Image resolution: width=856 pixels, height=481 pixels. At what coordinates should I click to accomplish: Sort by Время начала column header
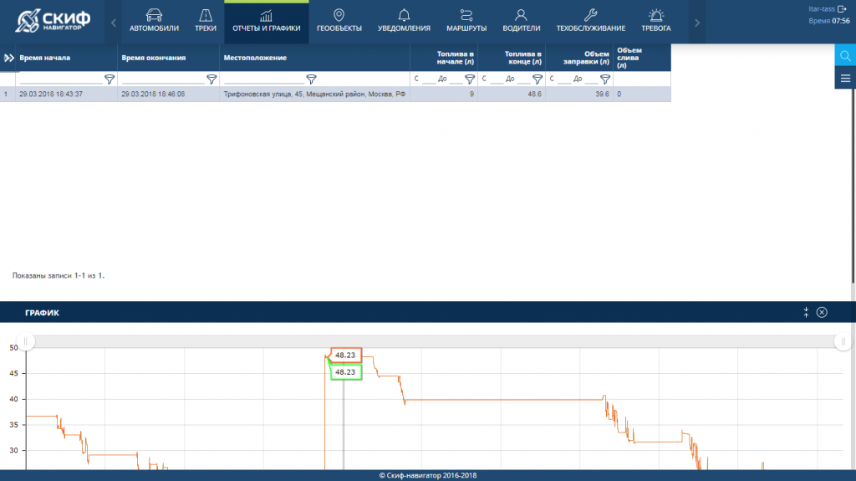[x=45, y=58]
